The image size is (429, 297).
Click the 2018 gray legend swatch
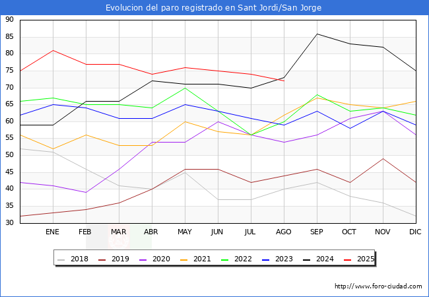[x=61, y=259]
